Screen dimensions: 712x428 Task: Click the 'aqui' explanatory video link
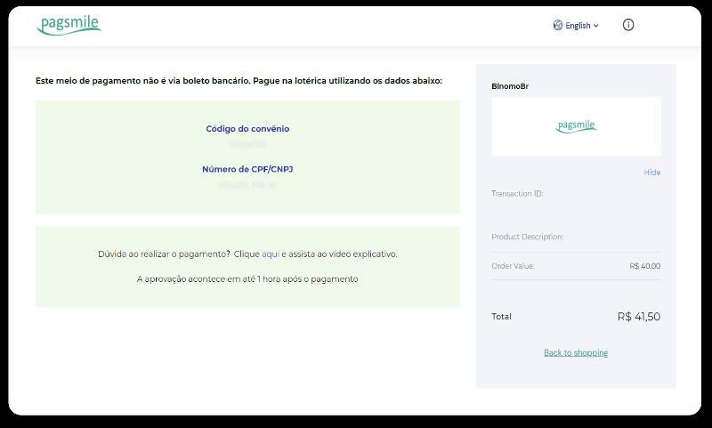point(271,254)
